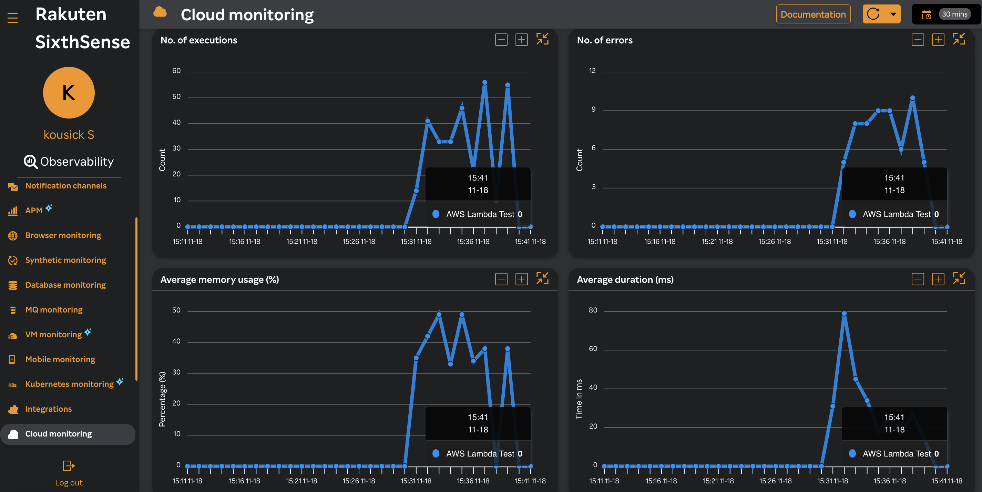Zoom out Average duration chart
Image resolution: width=982 pixels, height=492 pixels.
click(x=918, y=279)
